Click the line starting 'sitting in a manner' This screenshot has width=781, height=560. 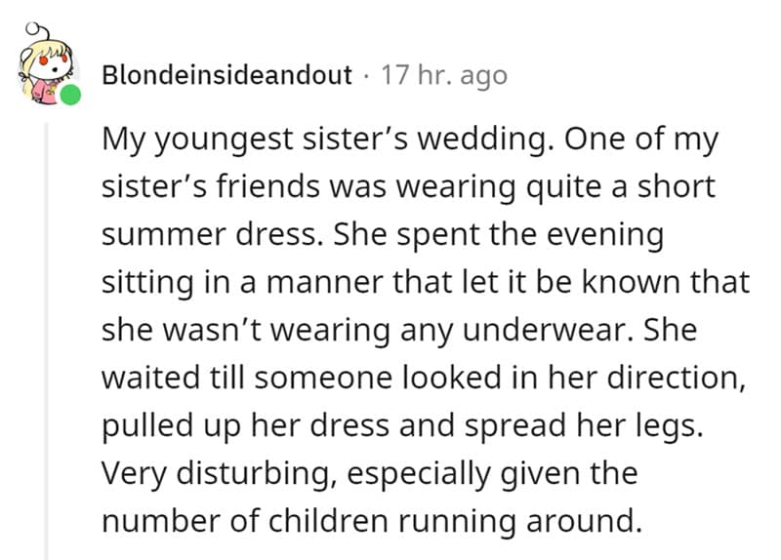coord(426,281)
